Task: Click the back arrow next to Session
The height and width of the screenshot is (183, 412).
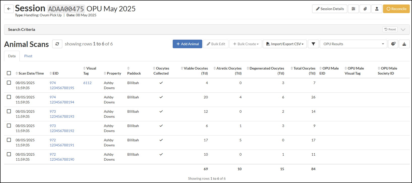Action: pos(9,9)
